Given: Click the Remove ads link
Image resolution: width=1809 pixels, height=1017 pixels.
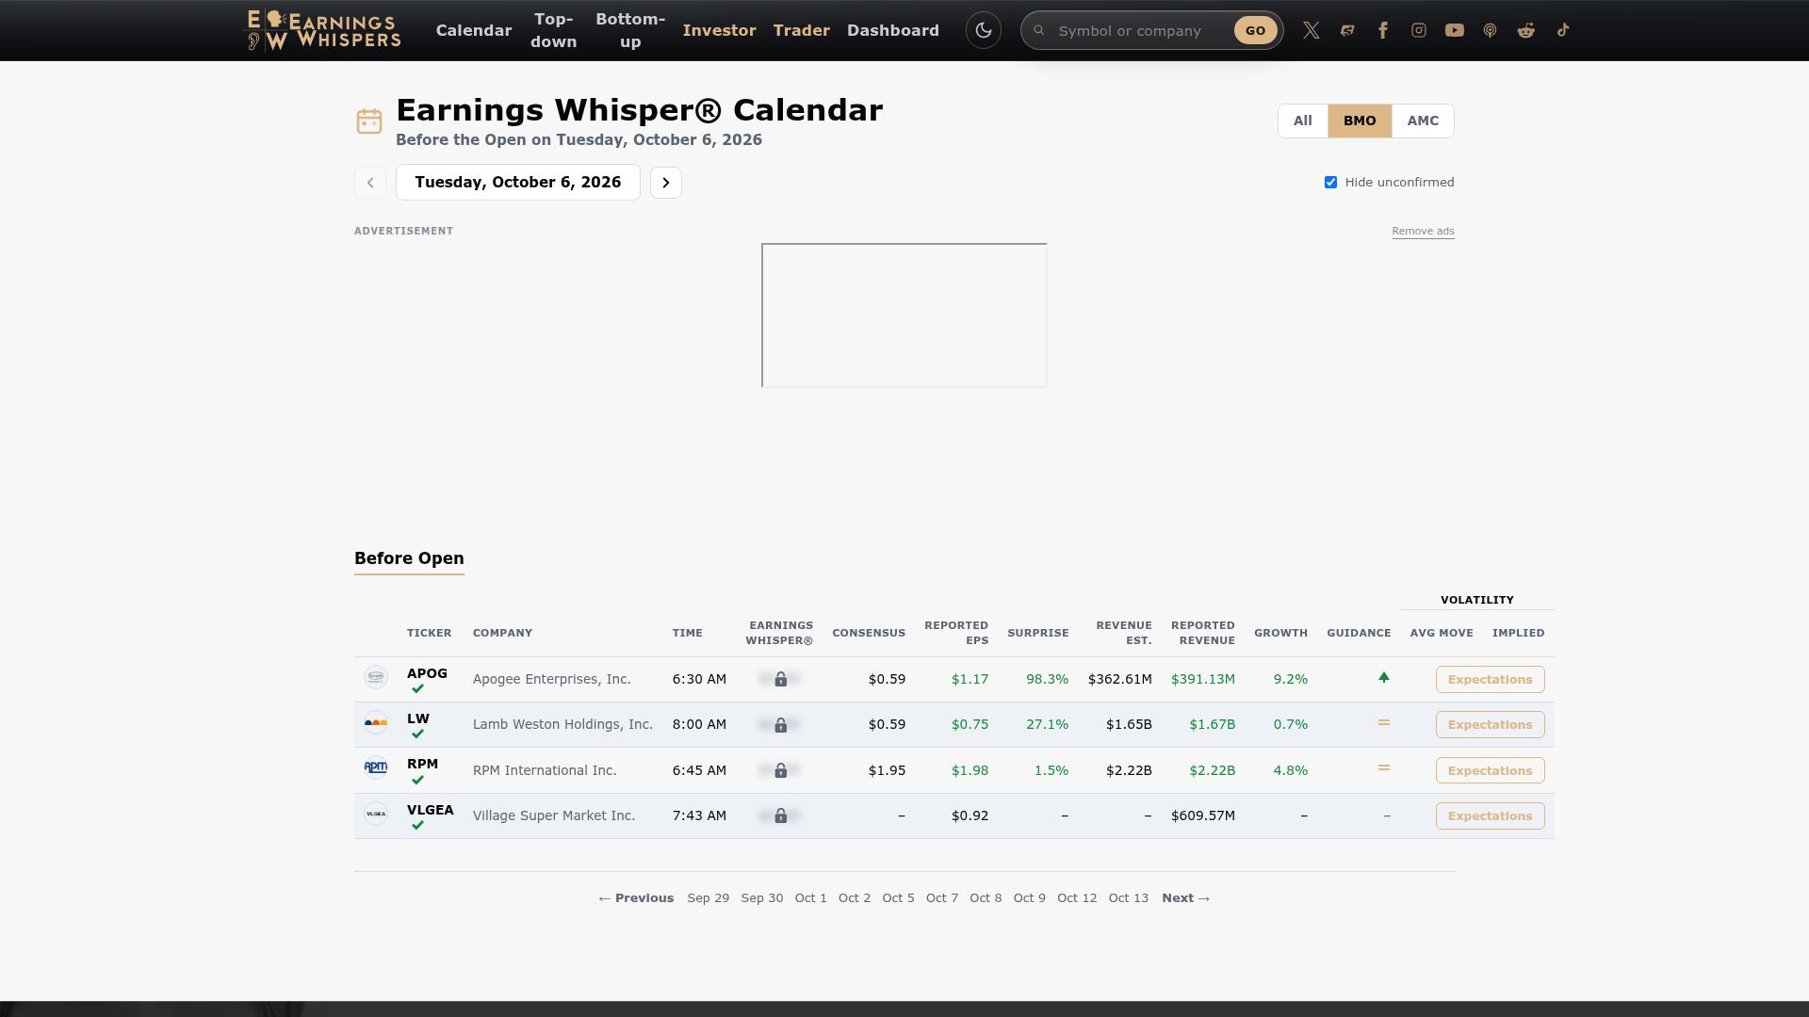Looking at the screenshot, I should (x=1424, y=231).
